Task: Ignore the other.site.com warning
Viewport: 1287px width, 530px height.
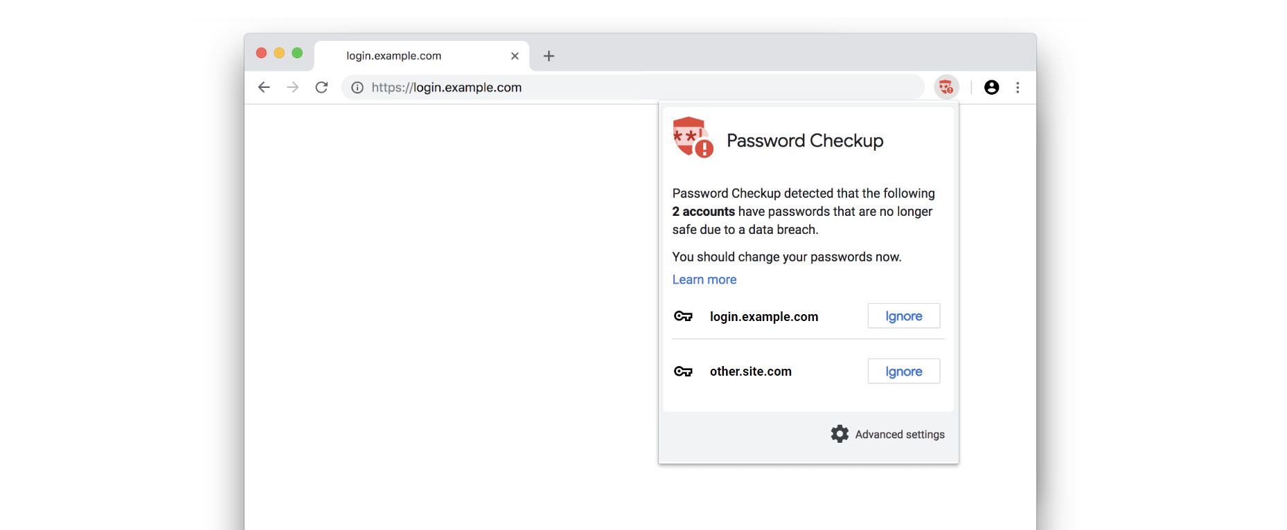Action: pyautogui.click(x=904, y=371)
